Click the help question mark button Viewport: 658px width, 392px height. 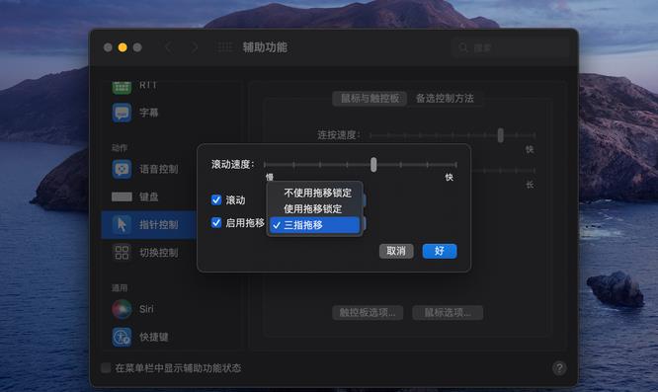click(559, 368)
